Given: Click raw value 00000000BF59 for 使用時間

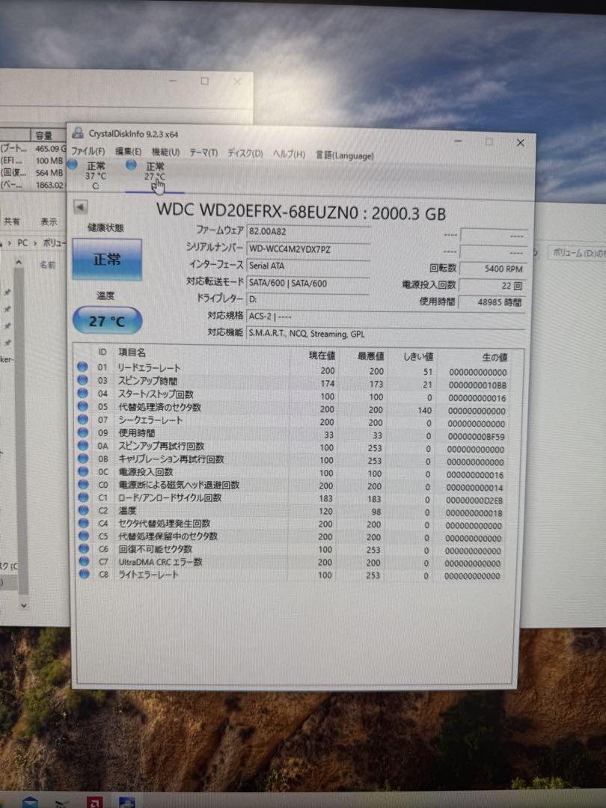Looking at the screenshot, I should pos(476,436).
